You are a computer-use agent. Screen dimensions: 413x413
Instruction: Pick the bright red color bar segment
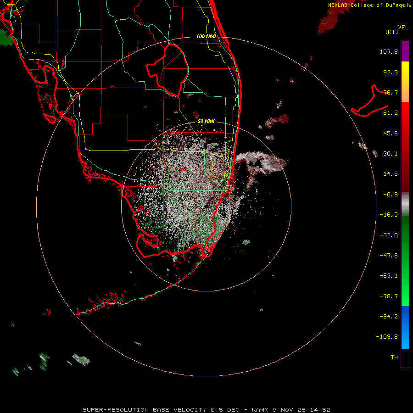(x=405, y=116)
